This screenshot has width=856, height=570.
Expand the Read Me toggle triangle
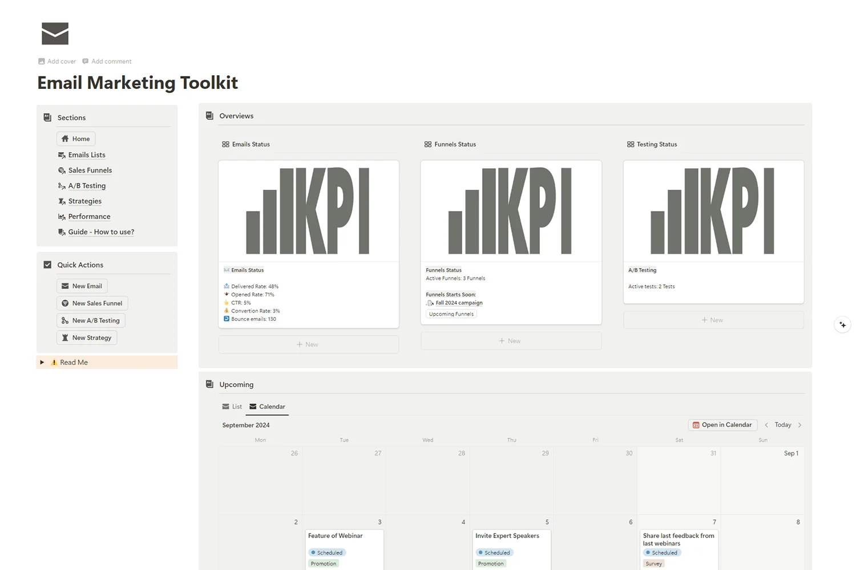(x=42, y=362)
